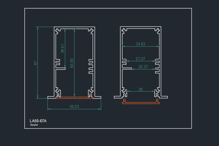
Task: Select the 34,63 horizontal dimension text
Action: coord(140,44)
